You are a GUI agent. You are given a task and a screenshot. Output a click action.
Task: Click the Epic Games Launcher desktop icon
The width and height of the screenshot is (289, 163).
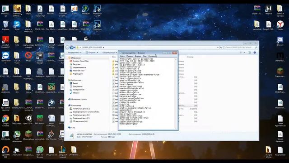(5, 105)
